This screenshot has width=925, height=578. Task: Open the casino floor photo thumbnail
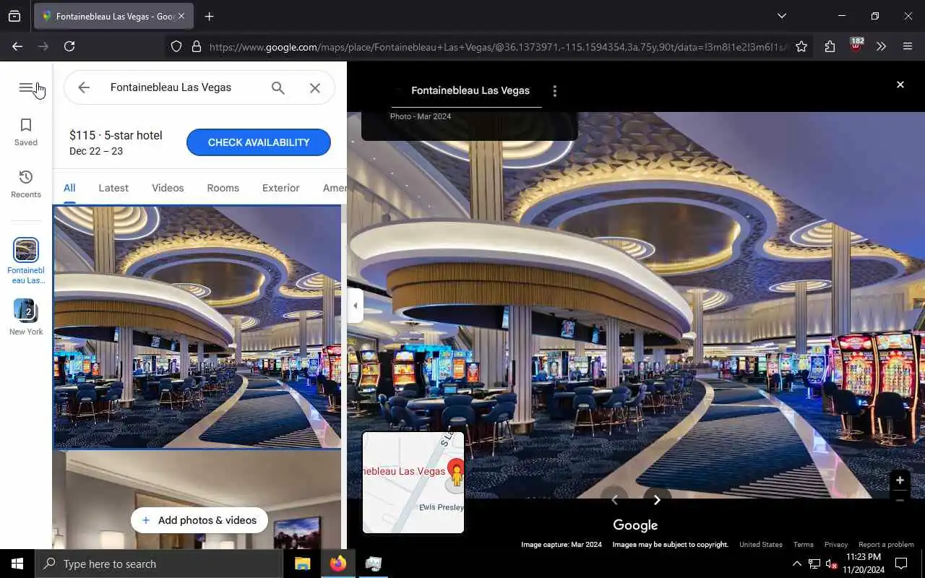point(197,327)
